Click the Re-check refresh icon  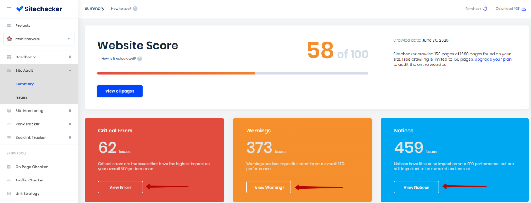(485, 9)
